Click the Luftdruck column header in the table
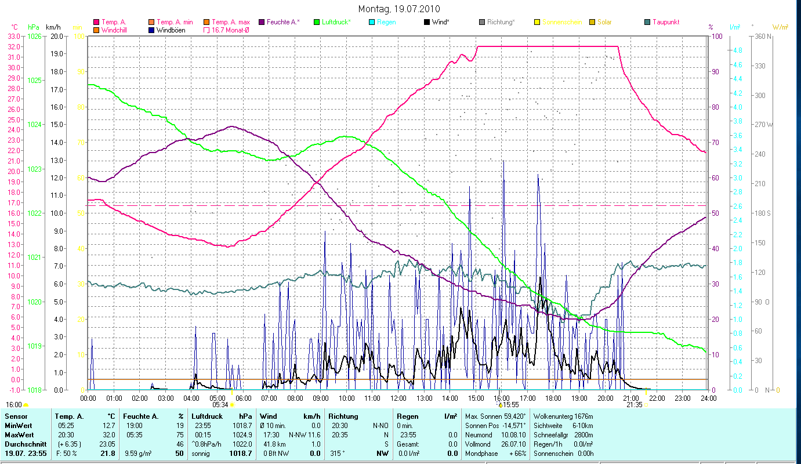The height and width of the screenshot is (464, 801). coord(206,416)
